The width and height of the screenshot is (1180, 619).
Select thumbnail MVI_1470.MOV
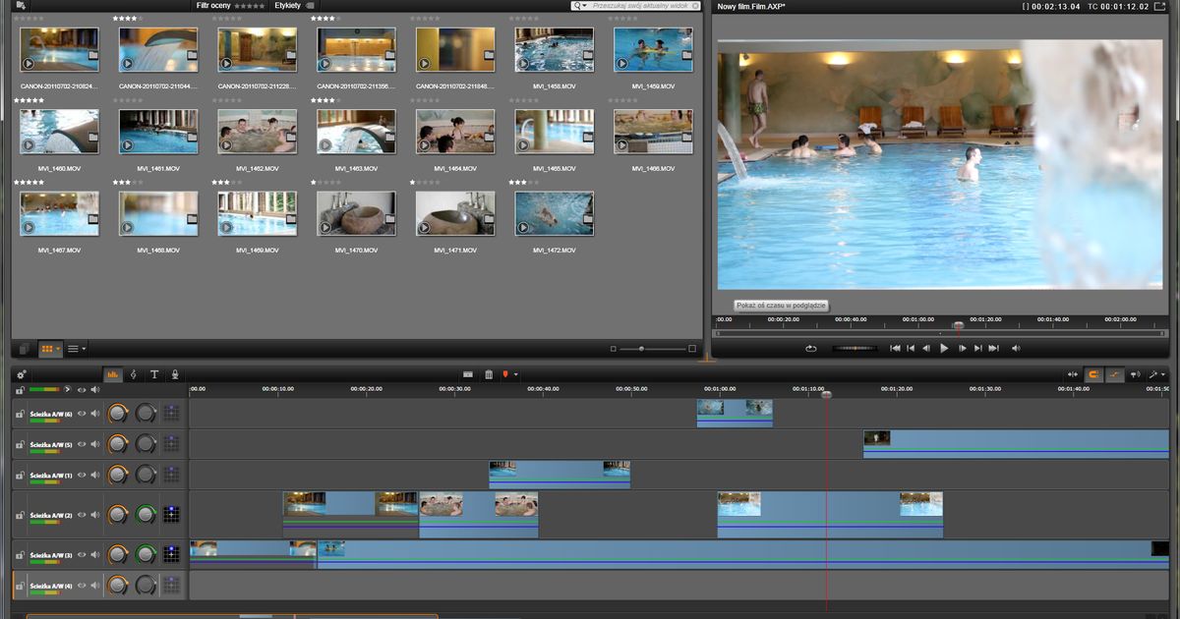click(356, 213)
